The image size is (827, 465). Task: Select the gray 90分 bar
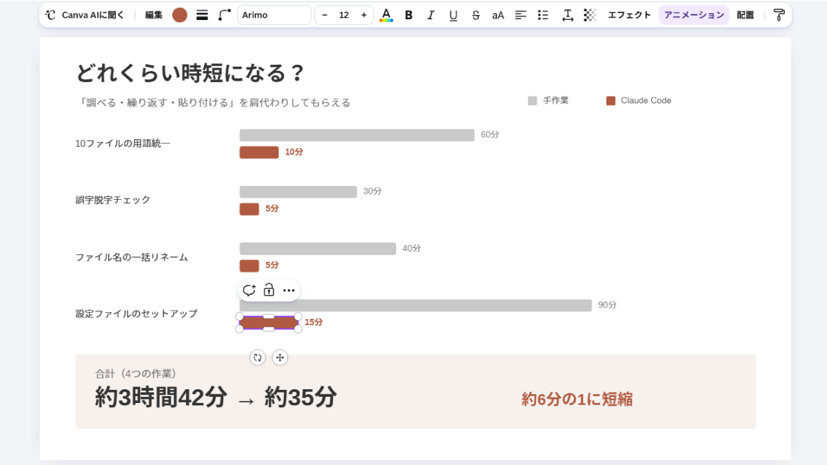[416, 305]
